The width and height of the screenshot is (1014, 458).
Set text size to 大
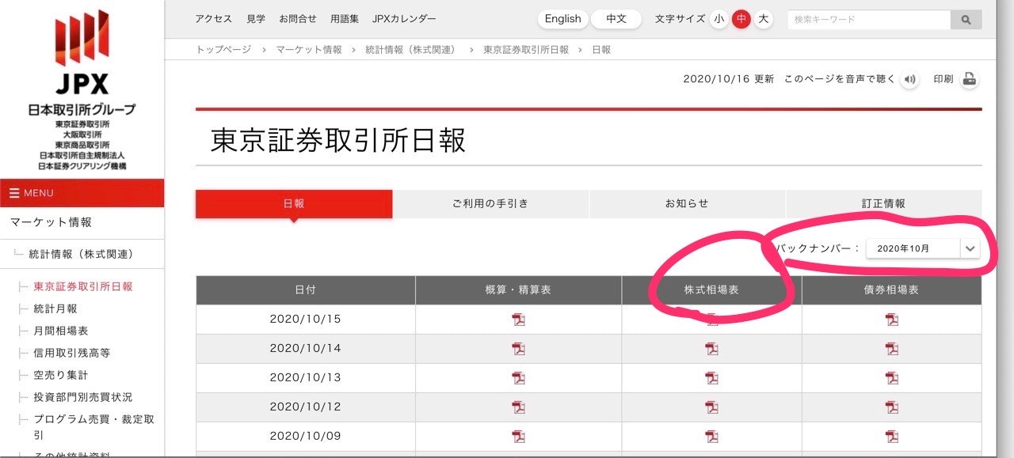pyautogui.click(x=763, y=19)
